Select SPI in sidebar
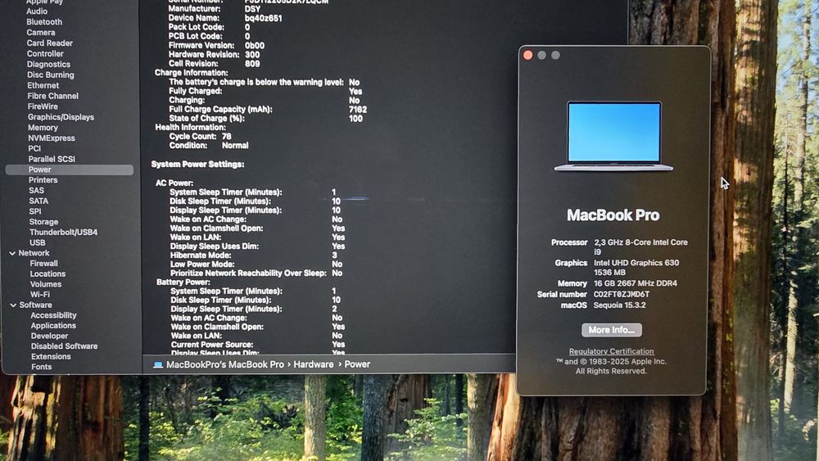 [x=35, y=211]
